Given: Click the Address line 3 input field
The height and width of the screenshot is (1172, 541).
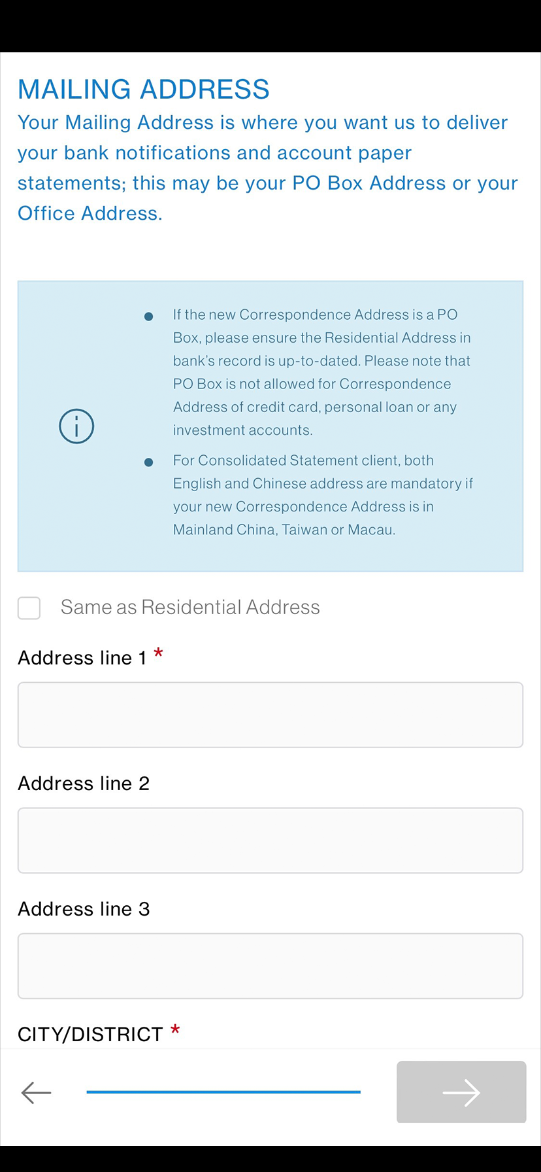Looking at the screenshot, I should (270, 966).
